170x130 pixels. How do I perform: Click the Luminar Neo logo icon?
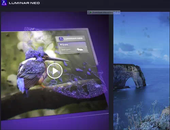tap(4, 3)
